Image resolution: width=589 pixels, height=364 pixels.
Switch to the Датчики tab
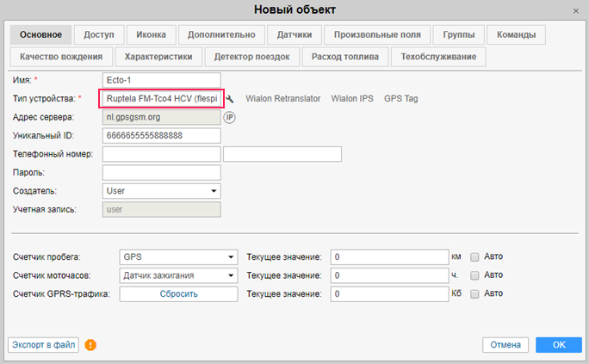pos(294,35)
